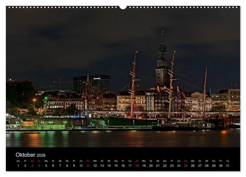Click the red Sunday date 11
The image size is (246, 177).
click(x=88, y=166)
